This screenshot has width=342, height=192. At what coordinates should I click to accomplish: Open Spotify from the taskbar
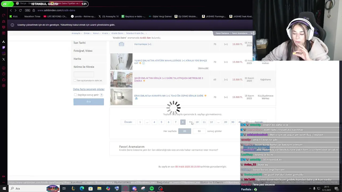(152, 189)
